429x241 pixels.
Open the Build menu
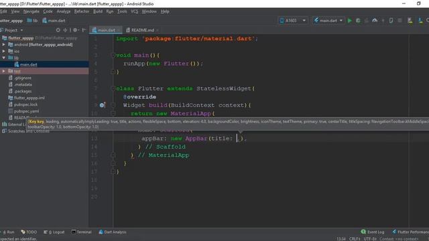pyautogui.click(x=98, y=11)
